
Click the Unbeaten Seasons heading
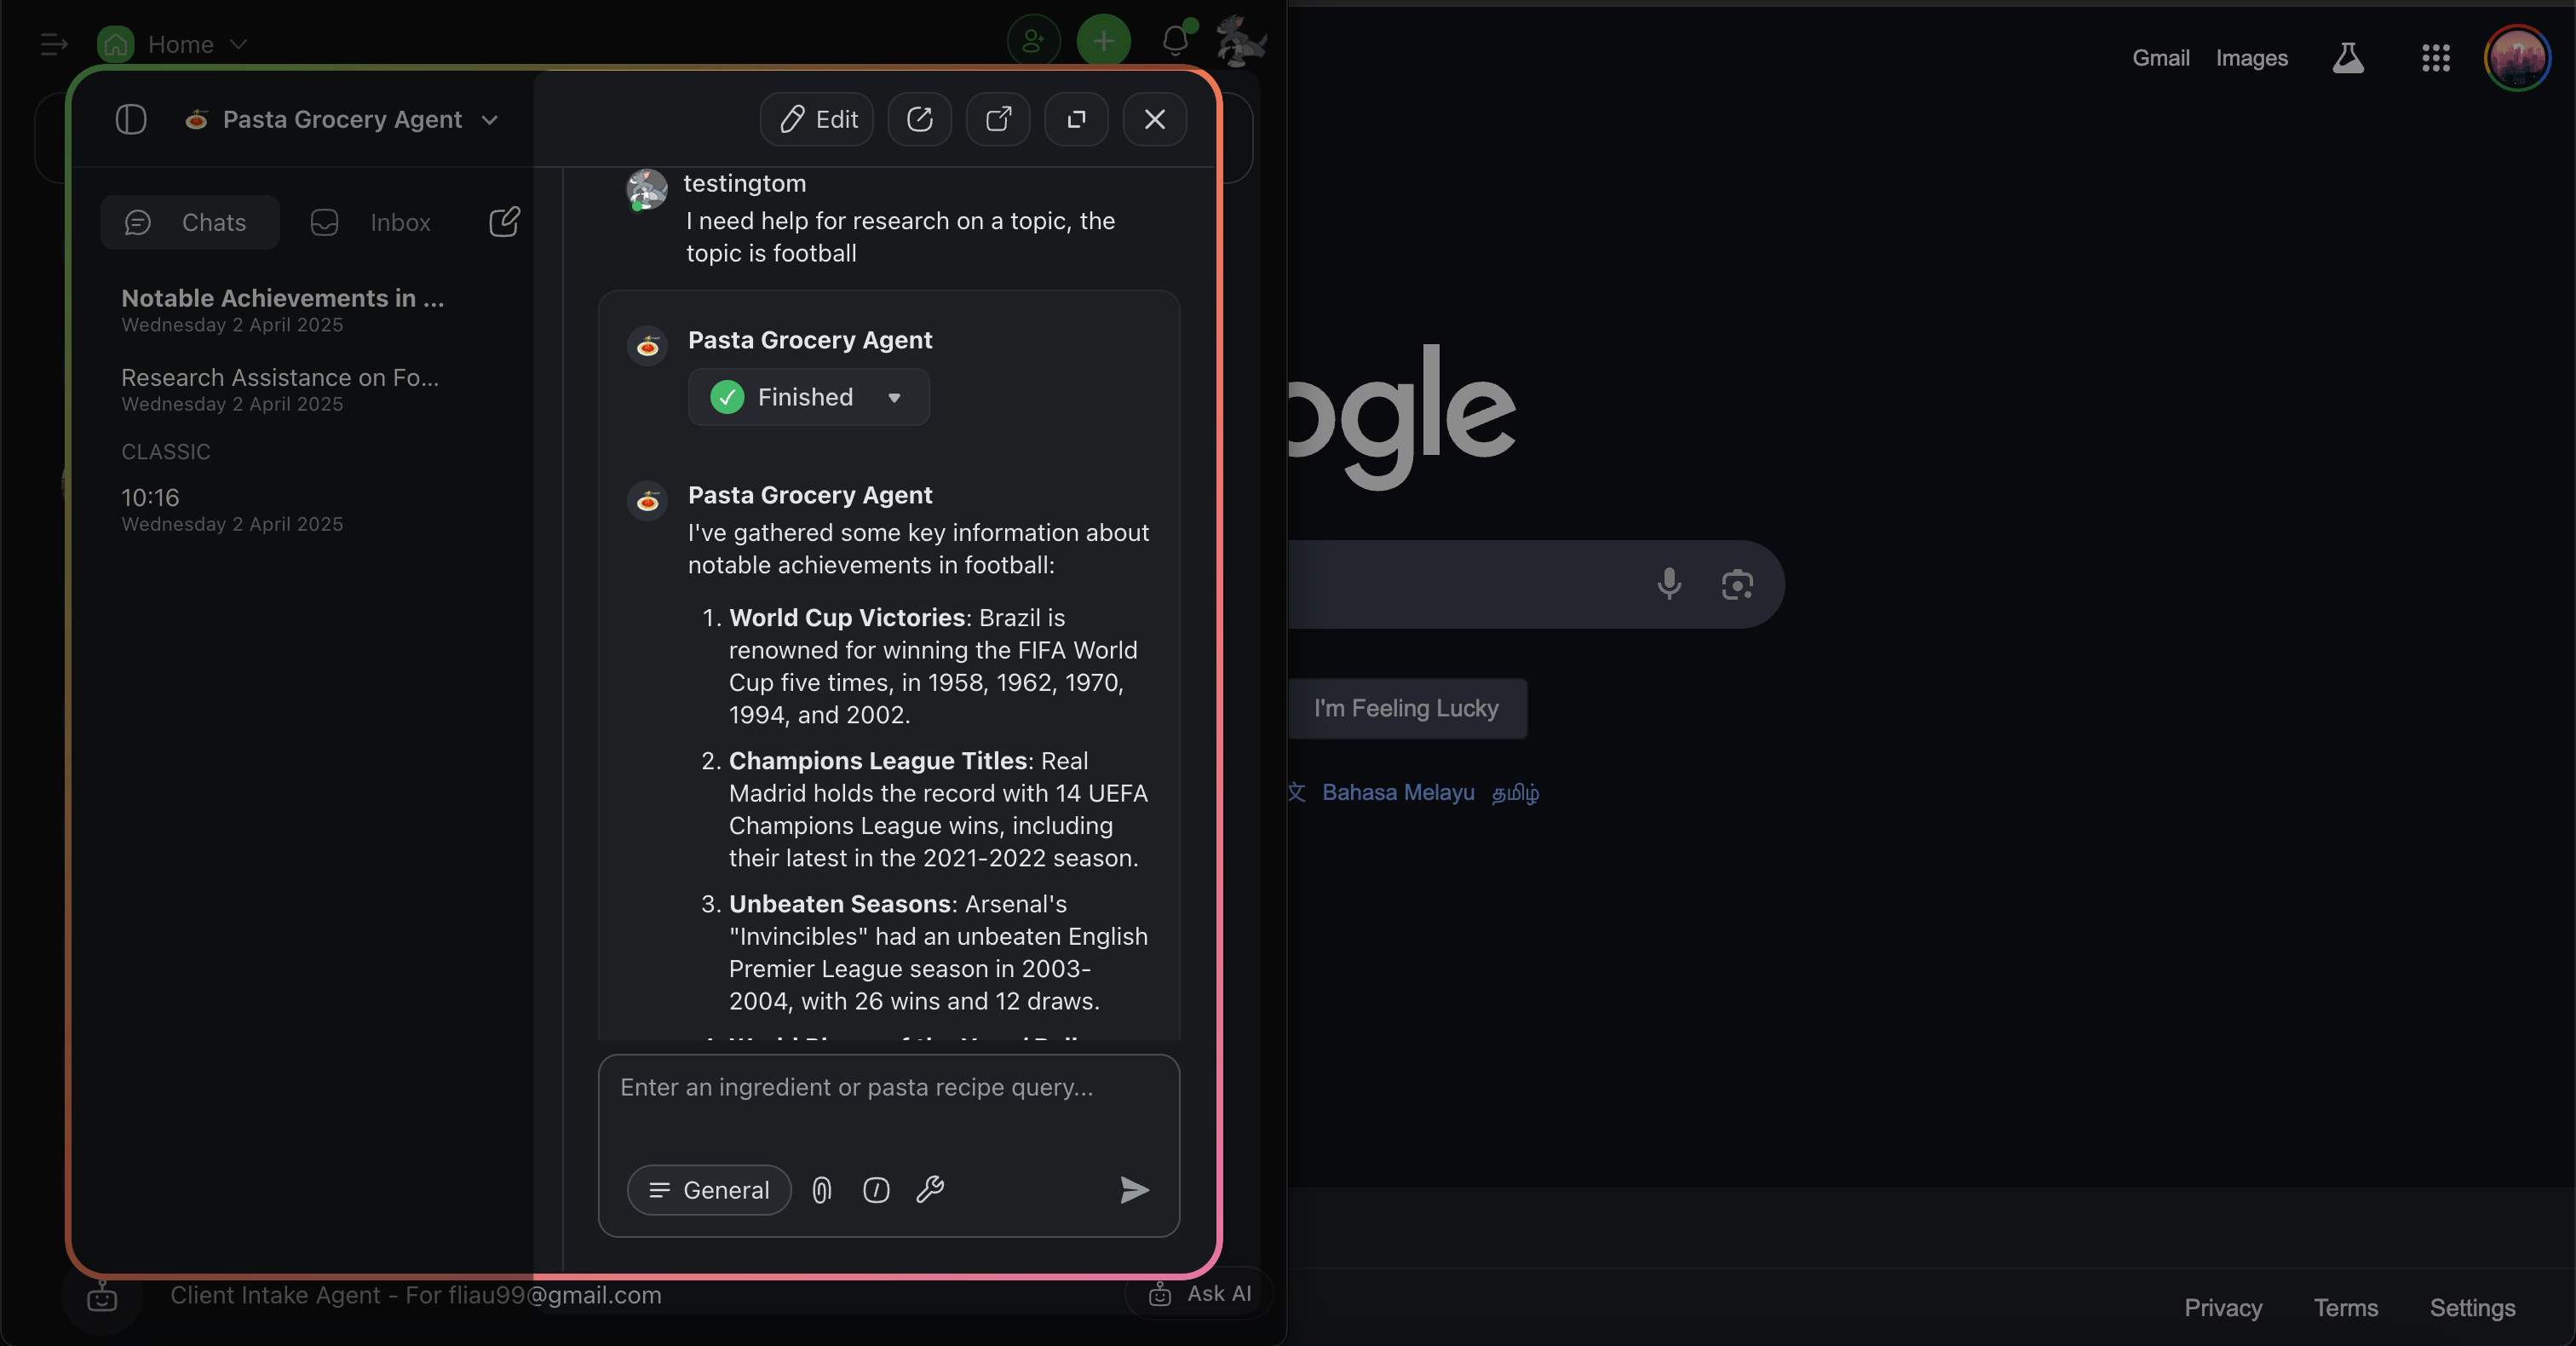pyautogui.click(x=840, y=903)
